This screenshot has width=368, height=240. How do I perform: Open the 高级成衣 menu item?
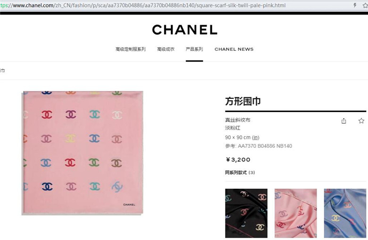point(166,49)
